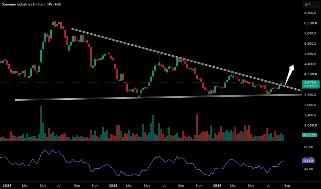Image resolution: width=321 pixels, height=189 pixels.
Task: Click the RSI value label 54.92
Action: click(x=309, y=161)
